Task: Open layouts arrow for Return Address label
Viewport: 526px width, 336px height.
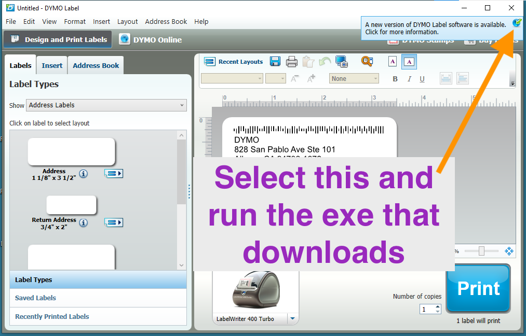Action: pos(114,222)
